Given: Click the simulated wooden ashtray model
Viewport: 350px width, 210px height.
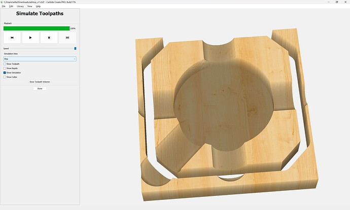Looking at the screenshot, I should coord(225,114).
